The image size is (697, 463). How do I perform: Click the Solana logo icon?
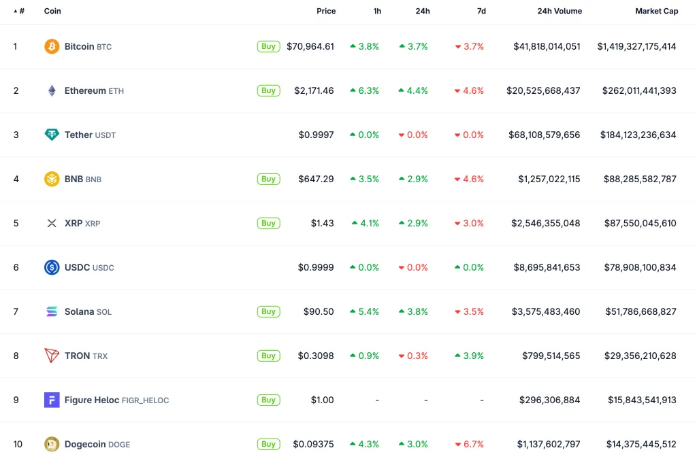point(52,311)
